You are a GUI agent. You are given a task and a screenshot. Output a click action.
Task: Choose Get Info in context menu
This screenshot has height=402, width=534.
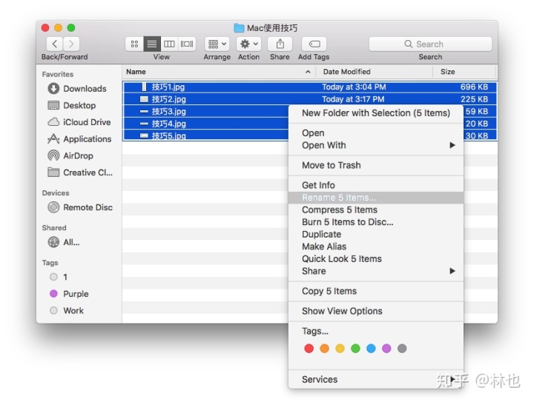click(376, 185)
